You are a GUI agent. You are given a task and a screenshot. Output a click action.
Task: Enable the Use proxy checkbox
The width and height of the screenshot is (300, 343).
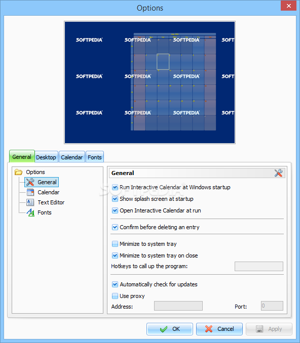pyautogui.click(x=115, y=296)
